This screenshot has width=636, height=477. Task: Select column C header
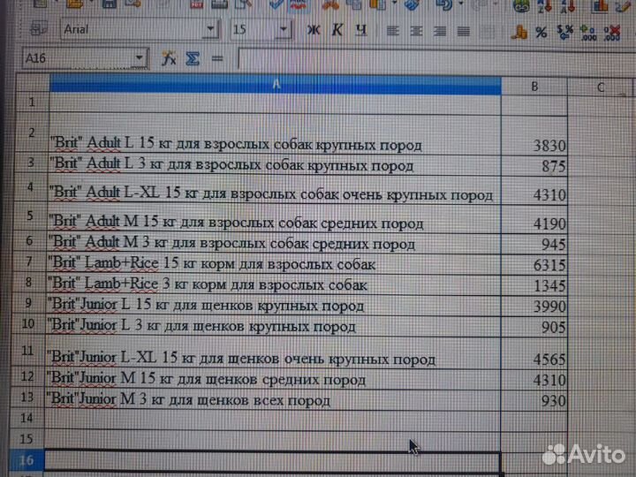tap(601, 87)
